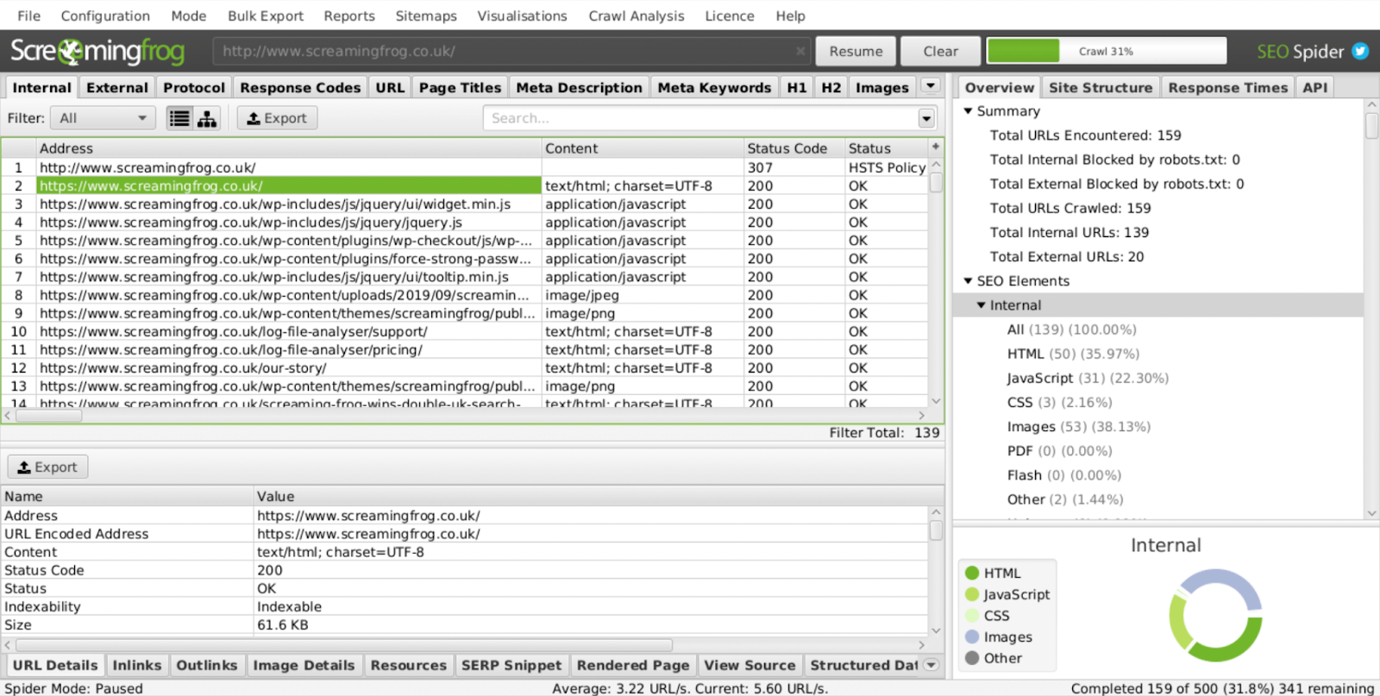Screen dimensions: 1380x696
Task: Collapse the Internal tree node
Action: (982, 305)
